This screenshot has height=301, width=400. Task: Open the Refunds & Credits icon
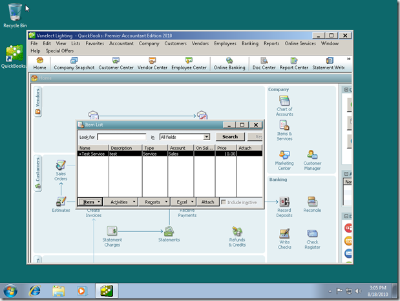pyautogui.click(x=237, y=236)
